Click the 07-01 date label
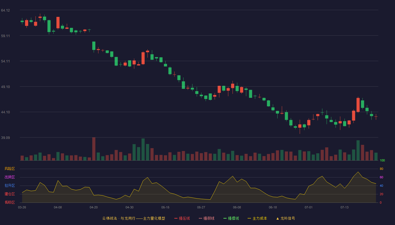 [x=309, y=207]
